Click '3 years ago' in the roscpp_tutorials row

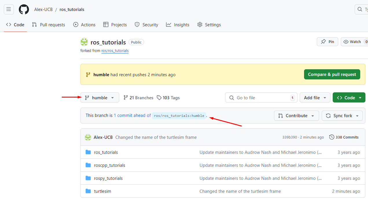pyautogui.click(x=349, y=165)
